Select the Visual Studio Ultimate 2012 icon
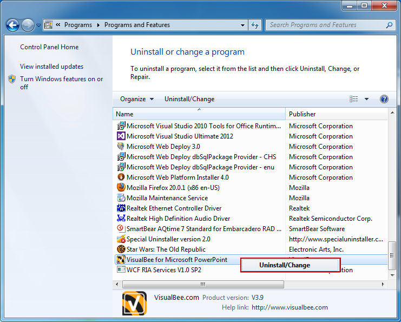The image size is (401, 322). pyautogui.click(x=121, y=136)
